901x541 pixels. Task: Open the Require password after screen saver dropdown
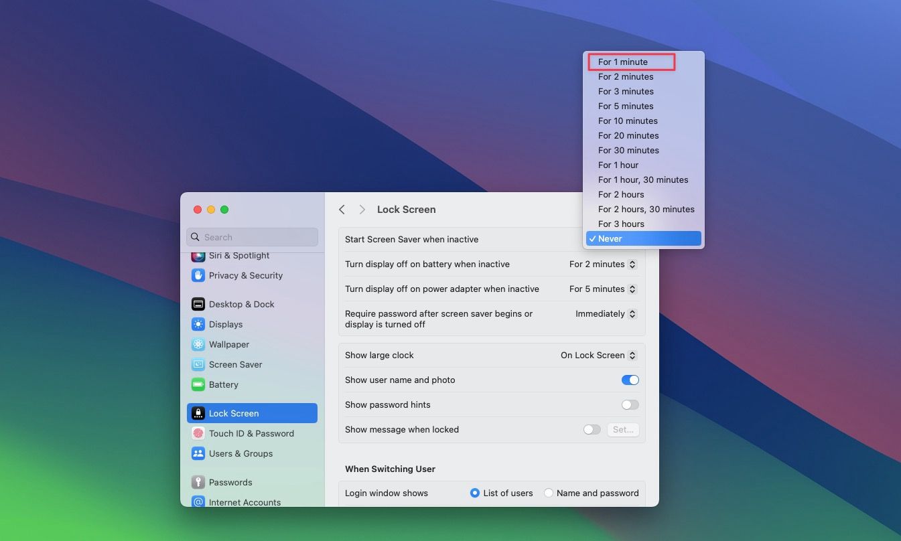pos(605,313)
